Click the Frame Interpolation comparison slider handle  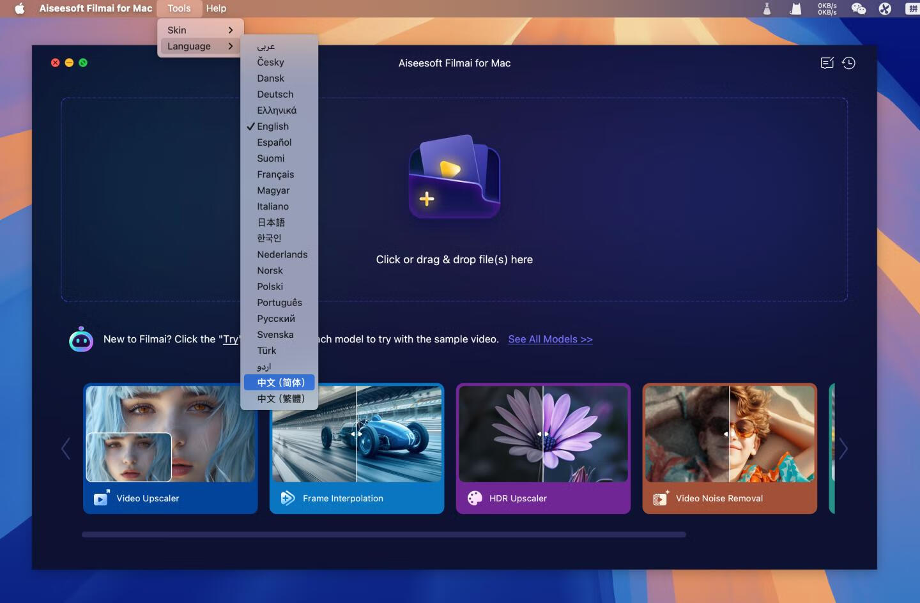(x=356, y=434)
